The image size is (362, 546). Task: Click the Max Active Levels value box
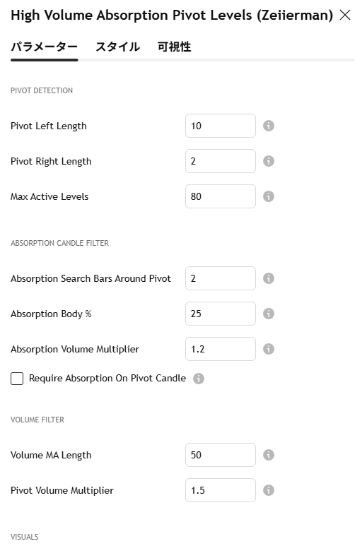tap(221, 196)
